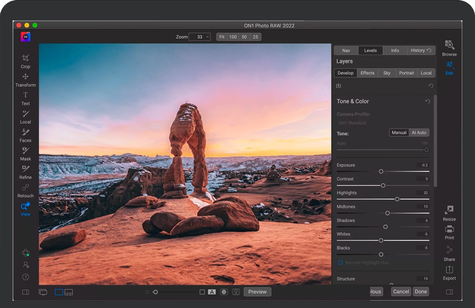Toggle the right panel at bottom corner
The image size is (475, 308).
pos(449,292)
